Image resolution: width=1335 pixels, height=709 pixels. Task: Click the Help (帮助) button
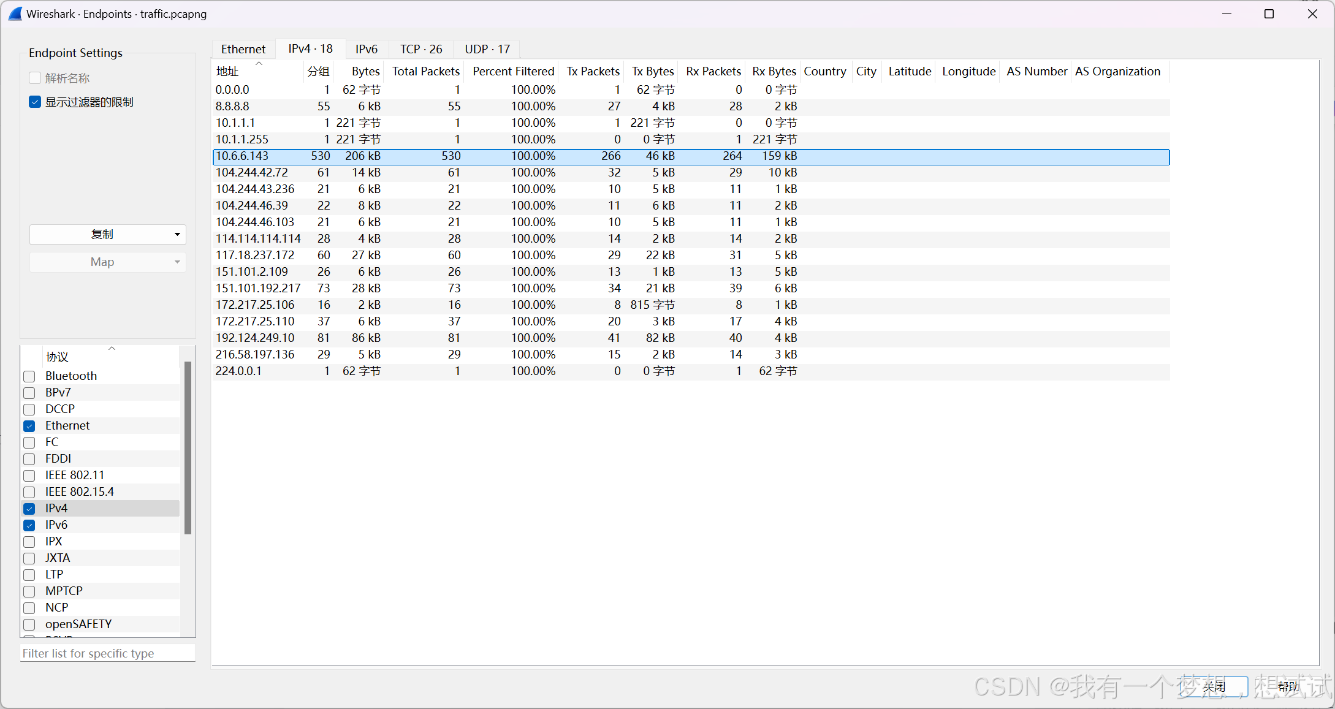(x=1288, y=686)
